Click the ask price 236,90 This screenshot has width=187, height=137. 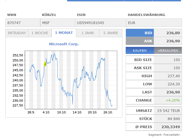coord(173,41)
